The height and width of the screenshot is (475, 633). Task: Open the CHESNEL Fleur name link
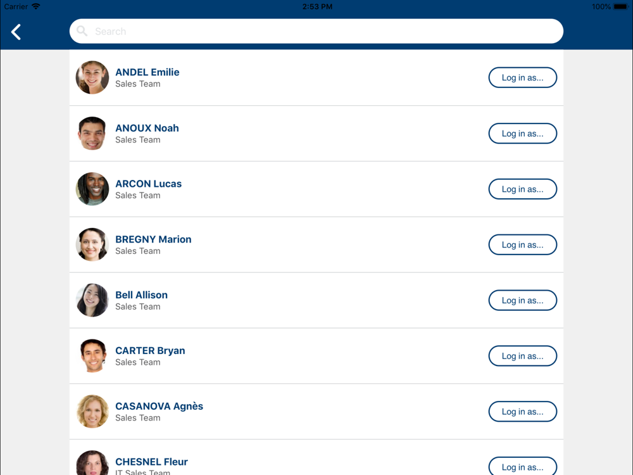click(151, 462)
